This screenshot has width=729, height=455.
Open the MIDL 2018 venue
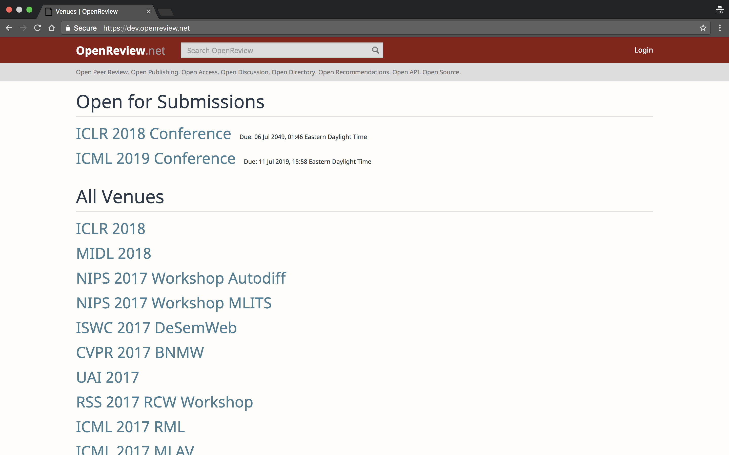click(x=114, y=253)
